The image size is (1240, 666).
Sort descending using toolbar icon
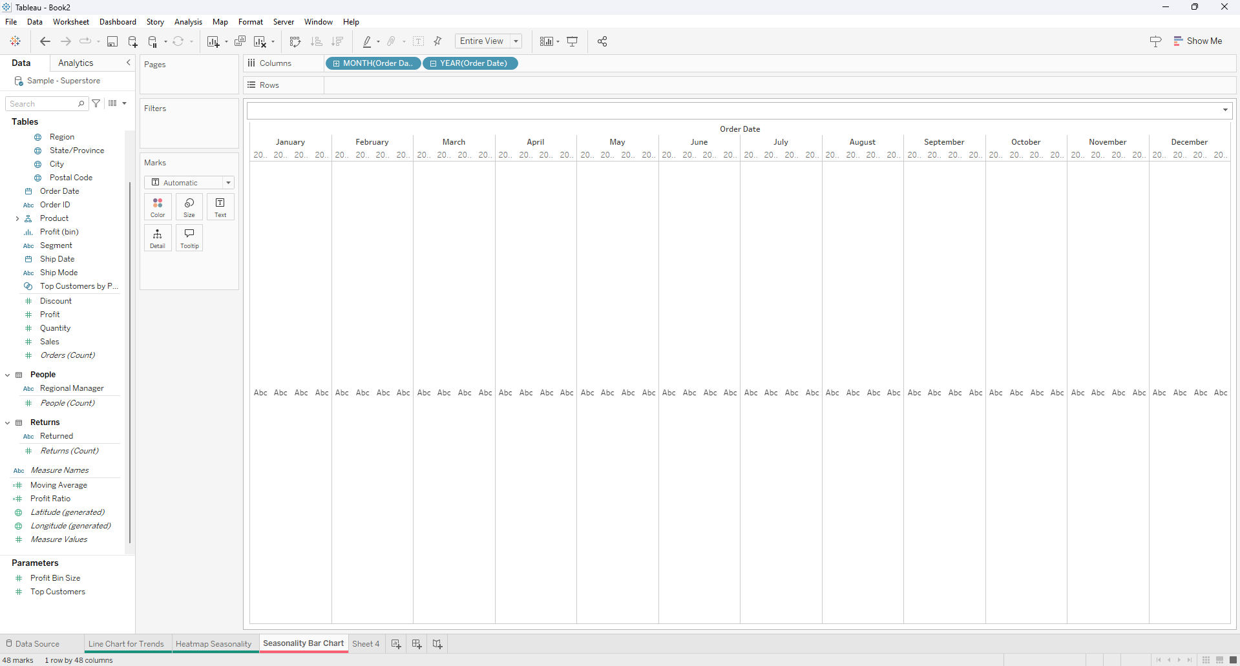(x=337, y=41)
